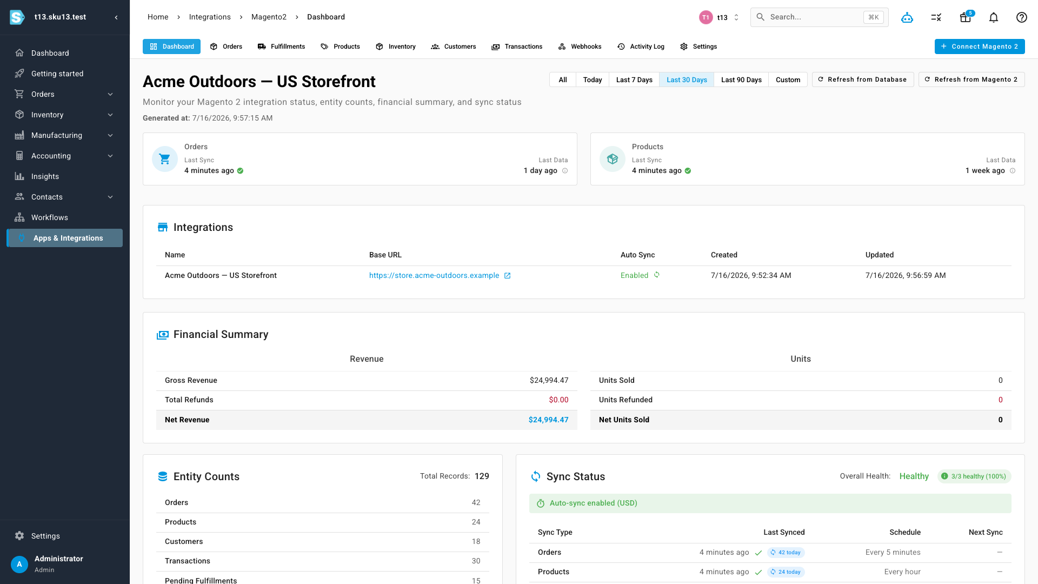This screenshot has width=1038, height=584.
Task: Click the Connect Magento 2 button
Action: (980, 47)
